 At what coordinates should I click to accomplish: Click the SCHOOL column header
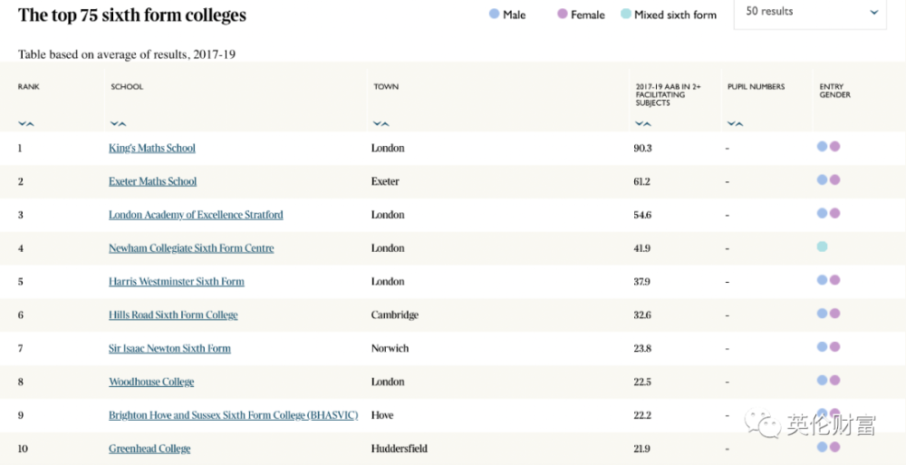click(x=127, y=87)
